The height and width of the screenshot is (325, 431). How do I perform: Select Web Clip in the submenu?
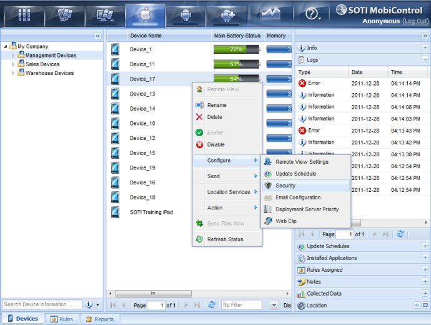[287, 221]
